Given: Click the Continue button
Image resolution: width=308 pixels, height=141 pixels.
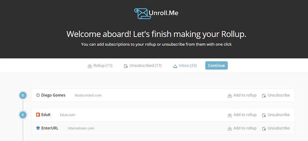Looking at the screenshot, I should pyautogui.click(x=217, y=66).
